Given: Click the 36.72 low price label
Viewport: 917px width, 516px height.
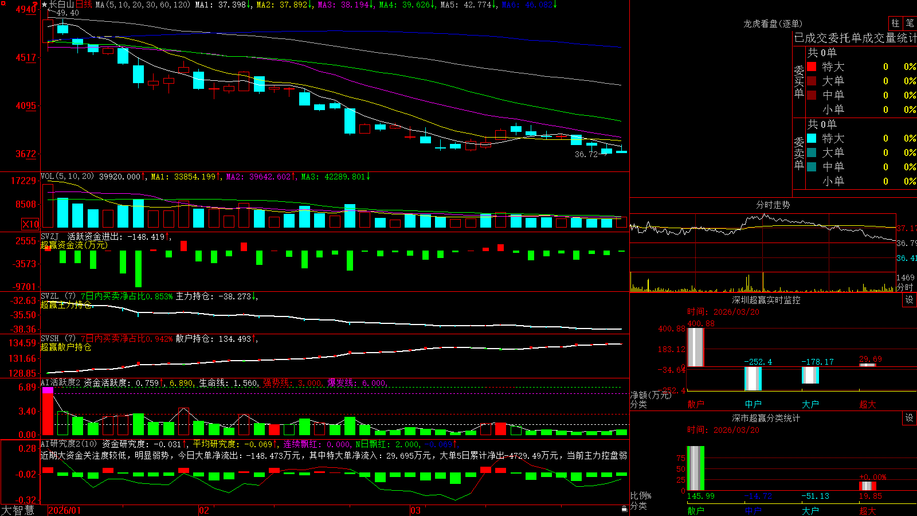Looking at the screenshot, I should (x=586, y=154).
